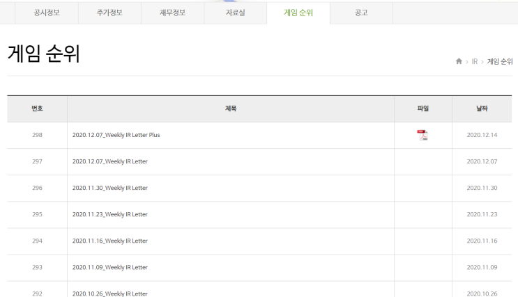Open the 2020.11.16_Weekly IR Letter post

(x=110, y=241)
